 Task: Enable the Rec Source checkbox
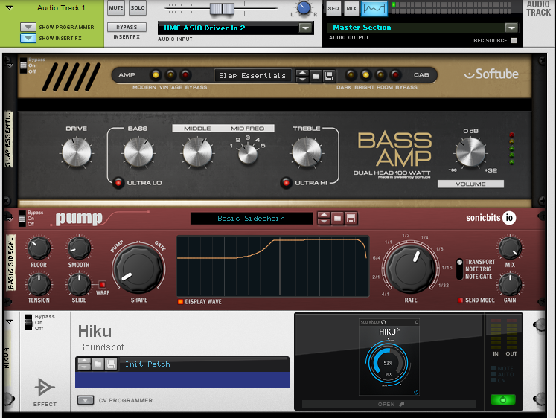(514, 40)
